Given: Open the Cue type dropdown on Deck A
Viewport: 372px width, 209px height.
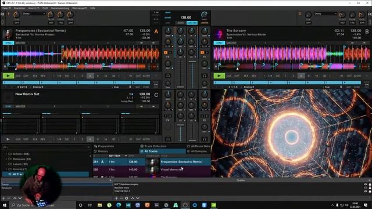Looking at the screenshot, I should point(116,87).
